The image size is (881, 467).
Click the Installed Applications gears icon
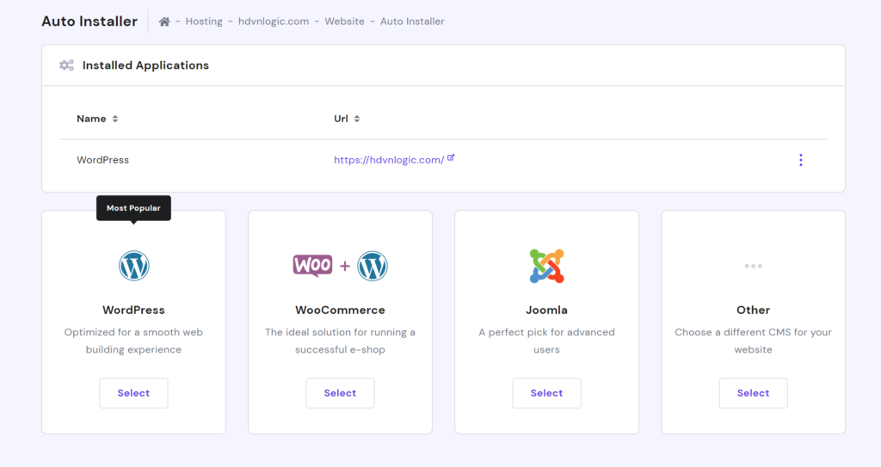[x=67, y=65]
